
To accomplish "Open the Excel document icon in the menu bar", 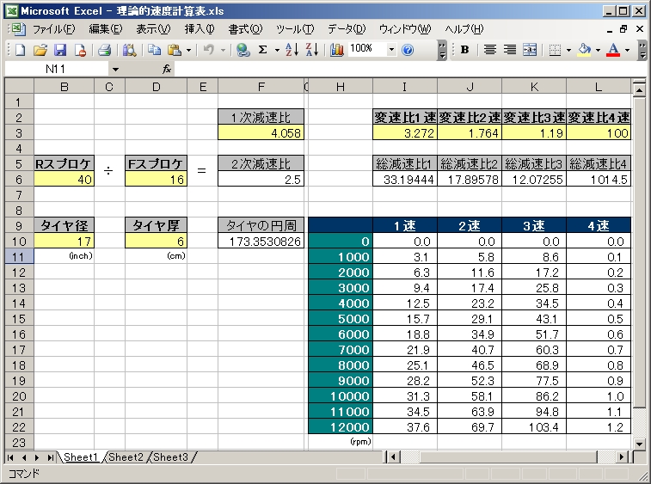I will pos(18,28).
